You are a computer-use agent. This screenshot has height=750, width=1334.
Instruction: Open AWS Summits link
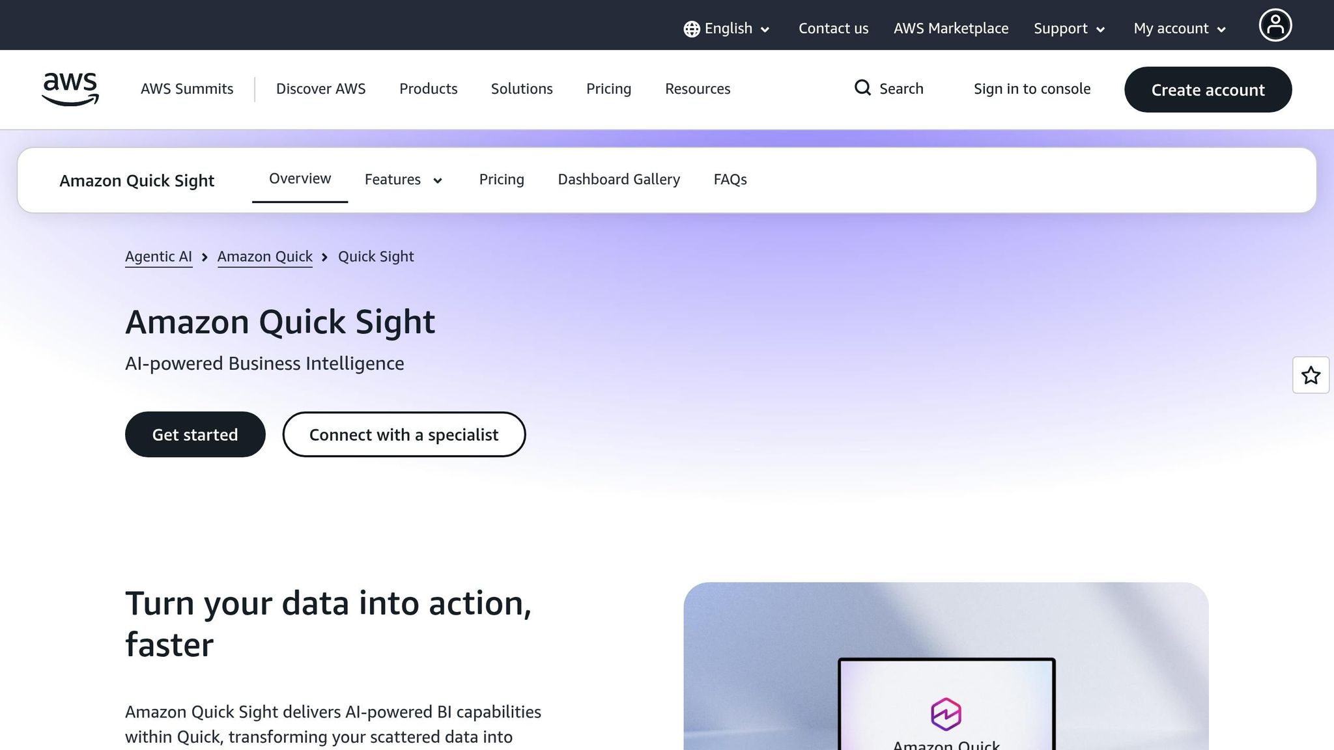(x=187, y=89)
